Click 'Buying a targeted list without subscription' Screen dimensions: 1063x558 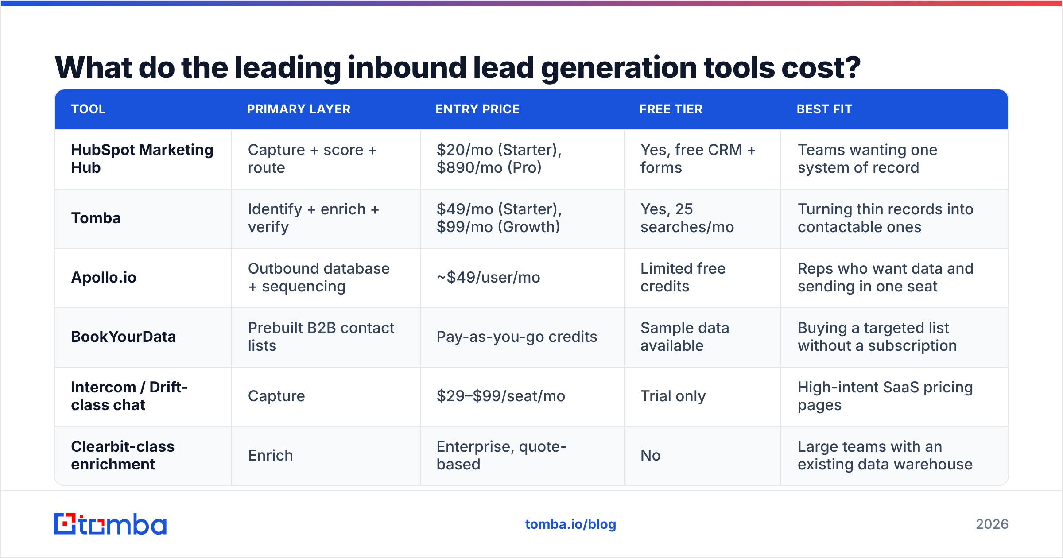pos(895,337)
